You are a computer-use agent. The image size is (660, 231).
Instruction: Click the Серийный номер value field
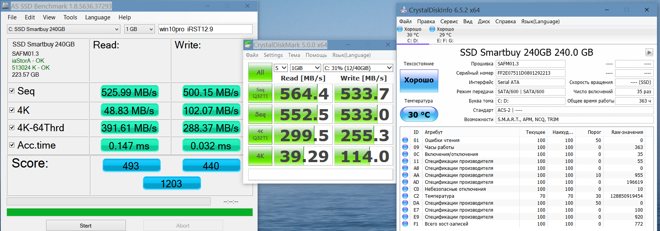(530, 73)
